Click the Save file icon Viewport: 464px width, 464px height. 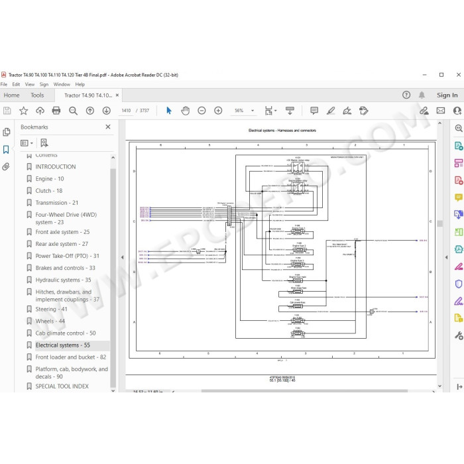7,111
